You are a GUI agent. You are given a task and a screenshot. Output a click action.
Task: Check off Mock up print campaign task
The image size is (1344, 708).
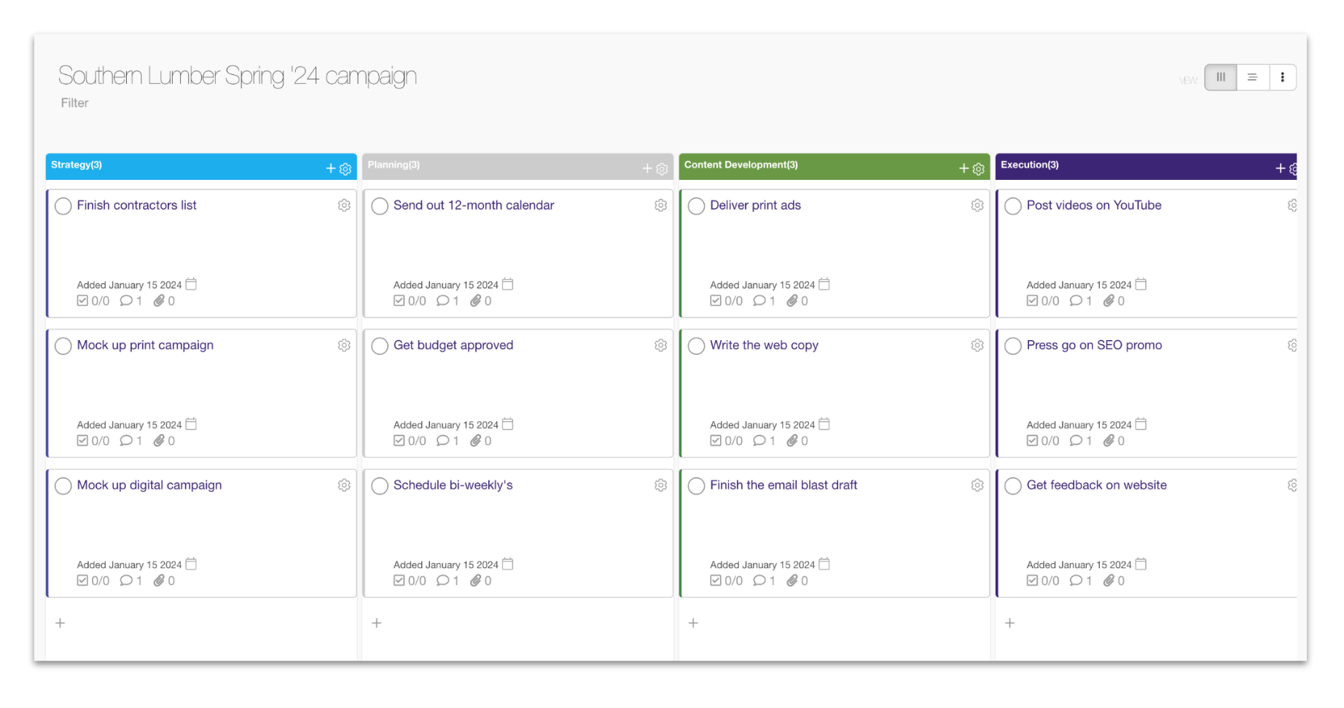[63, 346]
